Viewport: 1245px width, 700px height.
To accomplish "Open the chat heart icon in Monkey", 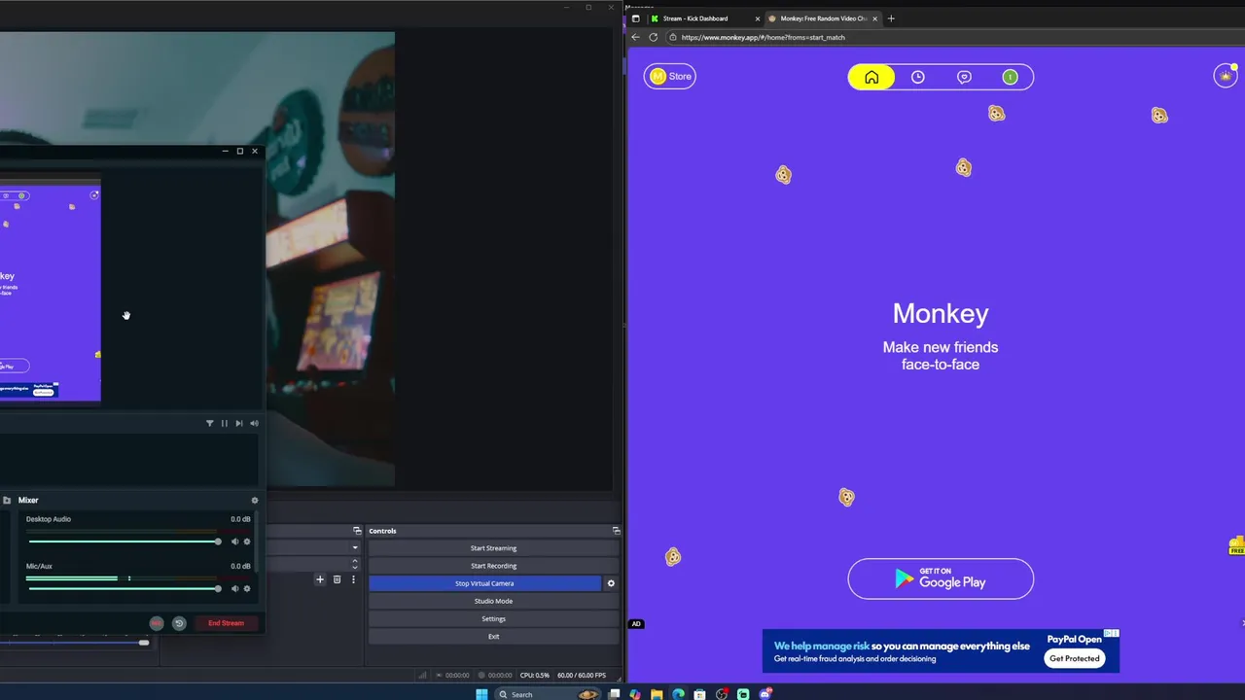I will click(964, 77).
